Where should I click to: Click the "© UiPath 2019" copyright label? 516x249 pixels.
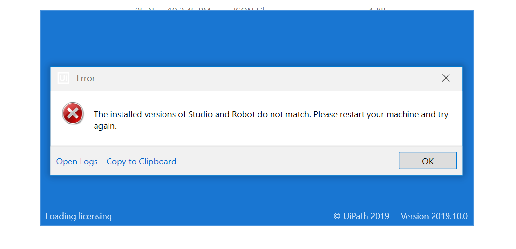pos(361,216)
